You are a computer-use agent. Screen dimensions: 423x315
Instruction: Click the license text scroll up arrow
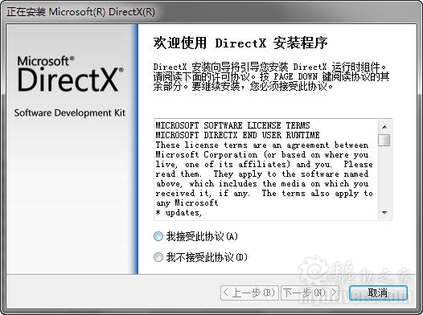[384, 126]
